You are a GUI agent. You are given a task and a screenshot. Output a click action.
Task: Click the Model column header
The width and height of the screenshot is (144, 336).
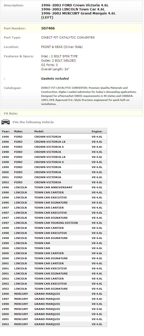(x=39, y=132)
